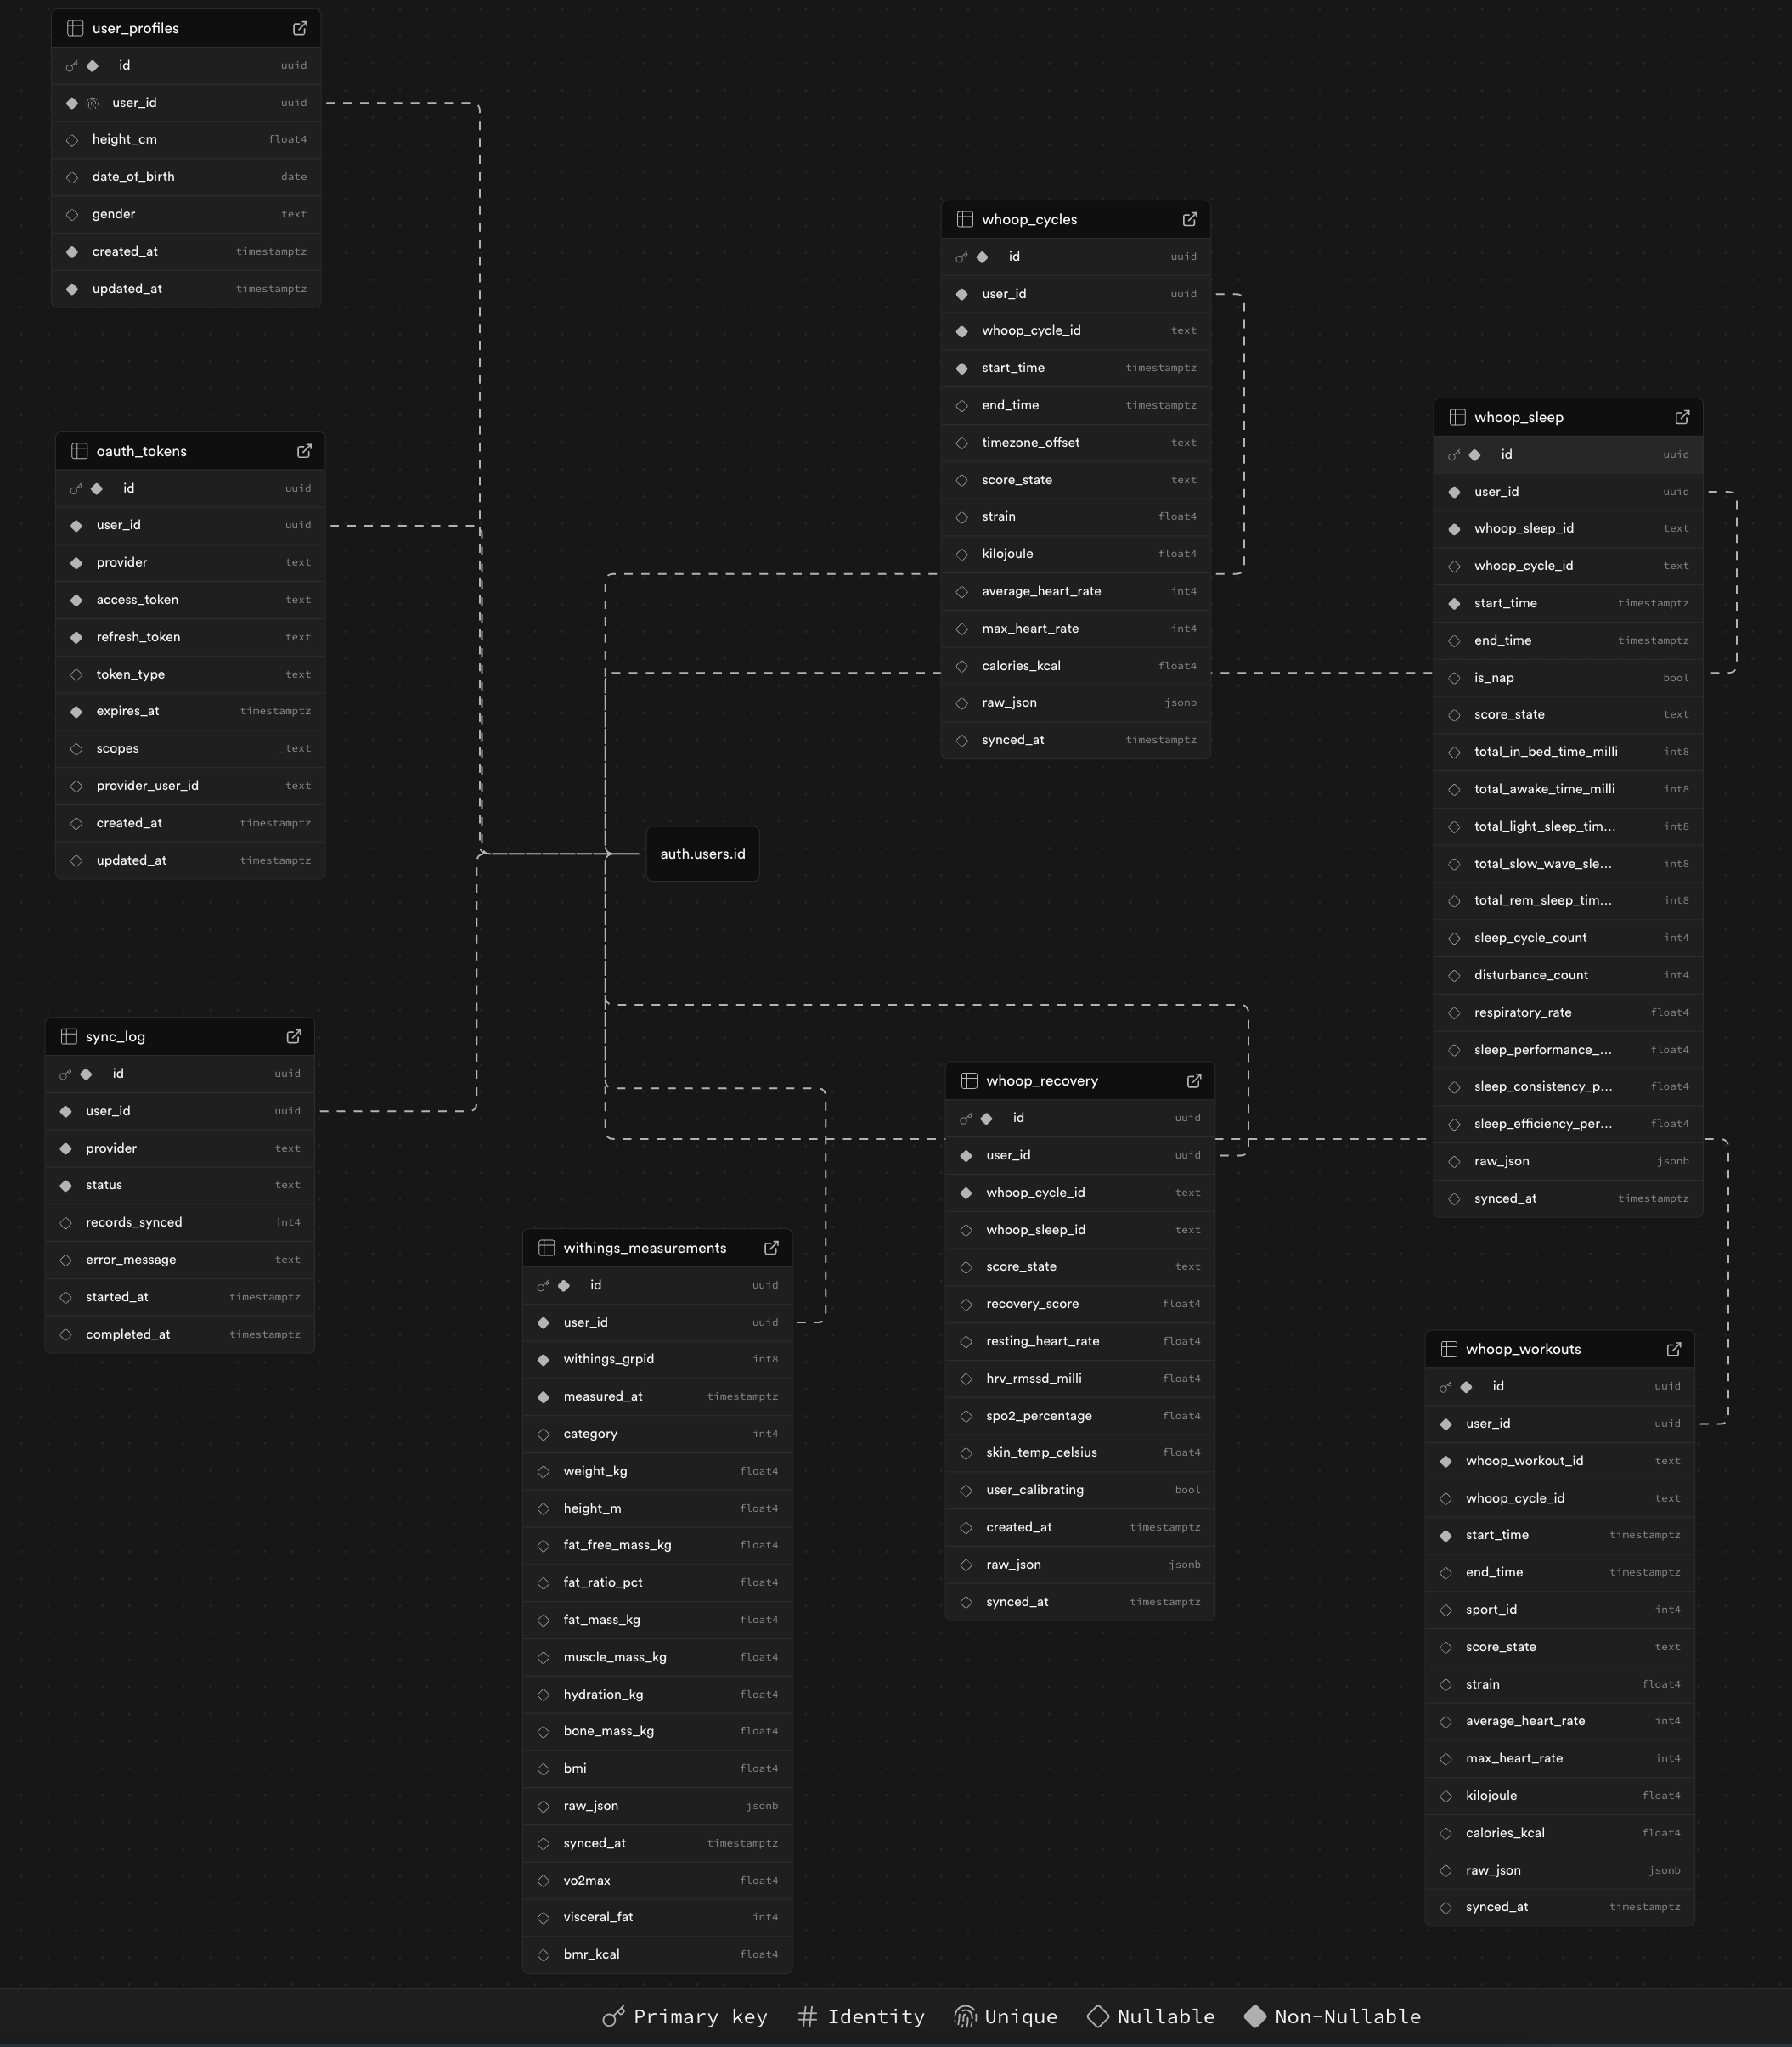Click the whoop_cycles table header title
The width and height of the screenshot is (1792, 2047).
tap(1029, 219)
